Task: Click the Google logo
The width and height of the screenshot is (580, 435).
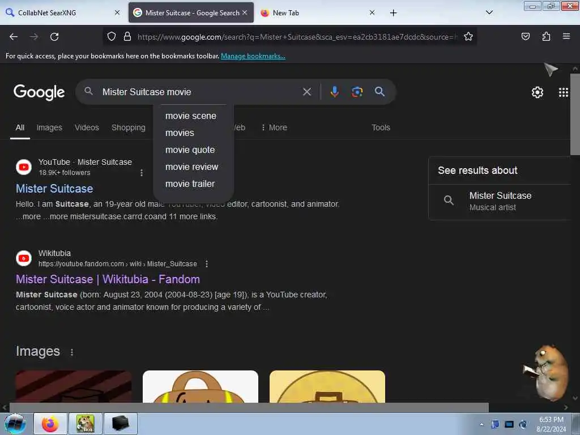Action: tap(39, 92)
